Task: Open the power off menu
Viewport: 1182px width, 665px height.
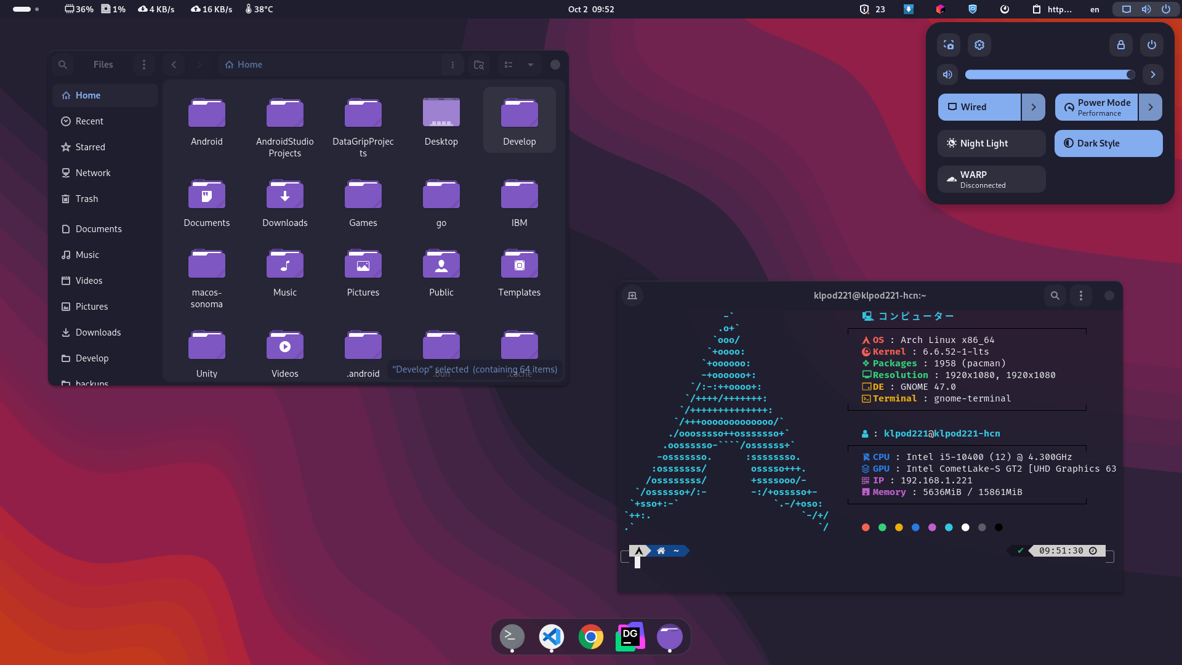Action: coord(1152,45)
